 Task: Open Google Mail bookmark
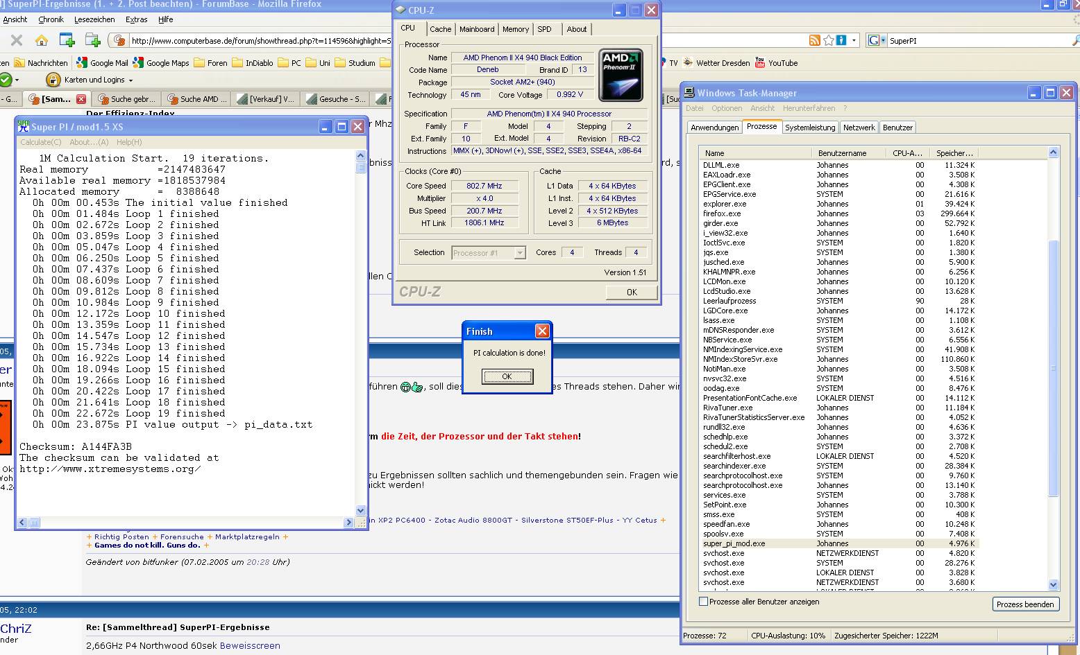click(x=102, y=62)
